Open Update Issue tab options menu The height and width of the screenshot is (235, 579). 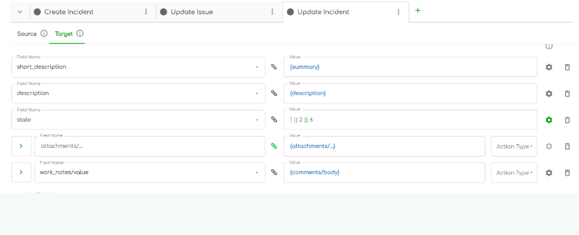(x=272, y=12)
